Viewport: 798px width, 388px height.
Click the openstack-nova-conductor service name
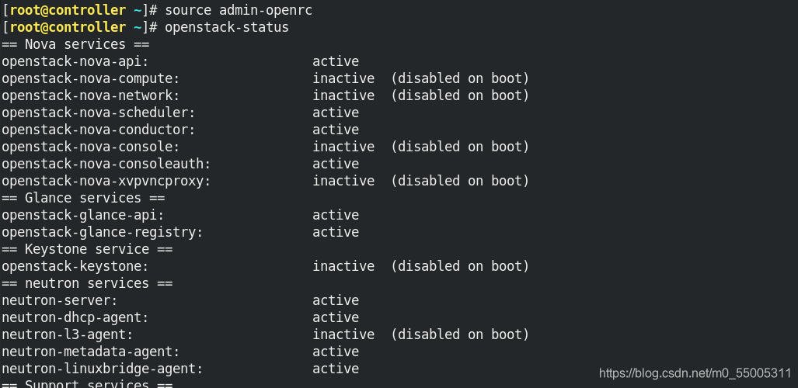coord(98,130)
